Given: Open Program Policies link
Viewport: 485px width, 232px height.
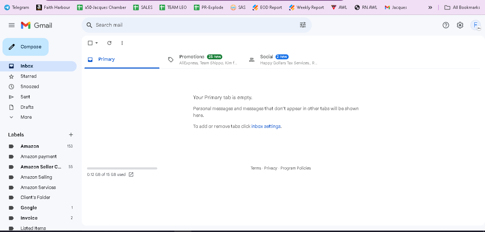Looking at the screenshot, I should point(295,168).
